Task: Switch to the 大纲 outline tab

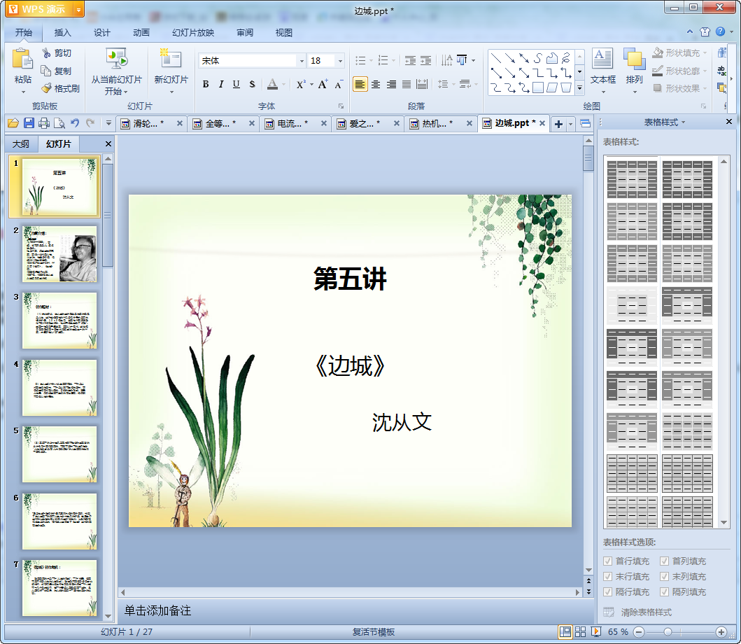Action: coord(21,144)
